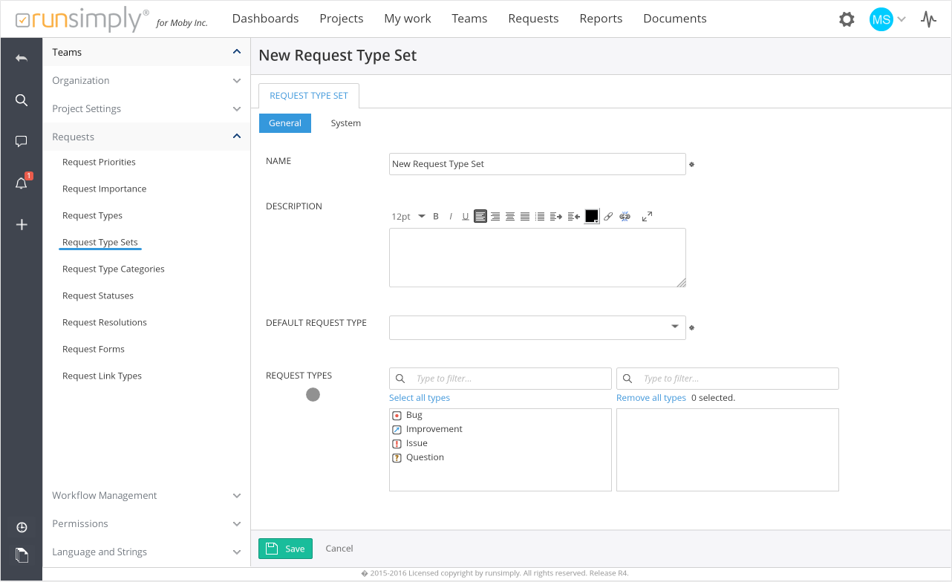Click the settings gear icon
952x582 pixels.
click(847, 19)
